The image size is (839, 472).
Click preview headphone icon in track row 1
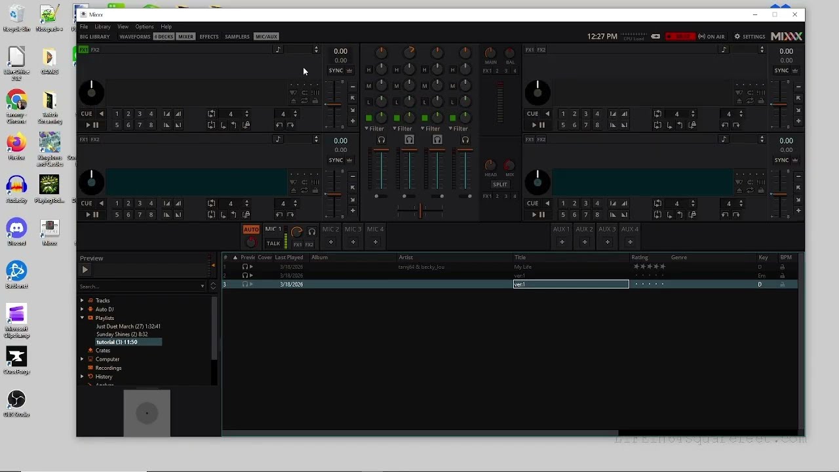pyautogui.click(x=245, y=267)
